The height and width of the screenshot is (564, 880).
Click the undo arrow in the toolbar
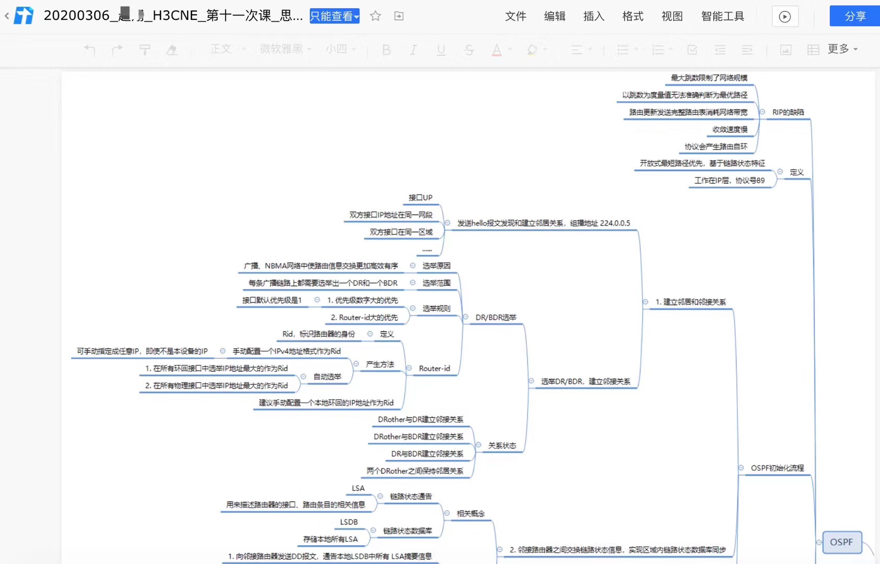coord(90,50)
